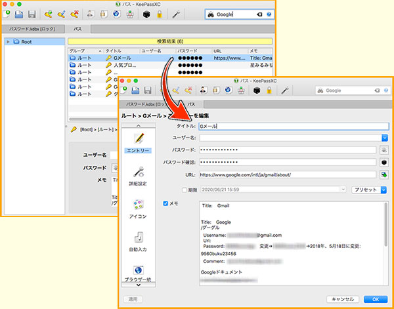Image resolution: width=394 pixels, height=309 pixels.
Task: Select パス tab in front window
Action: click(x=191, y=104)
